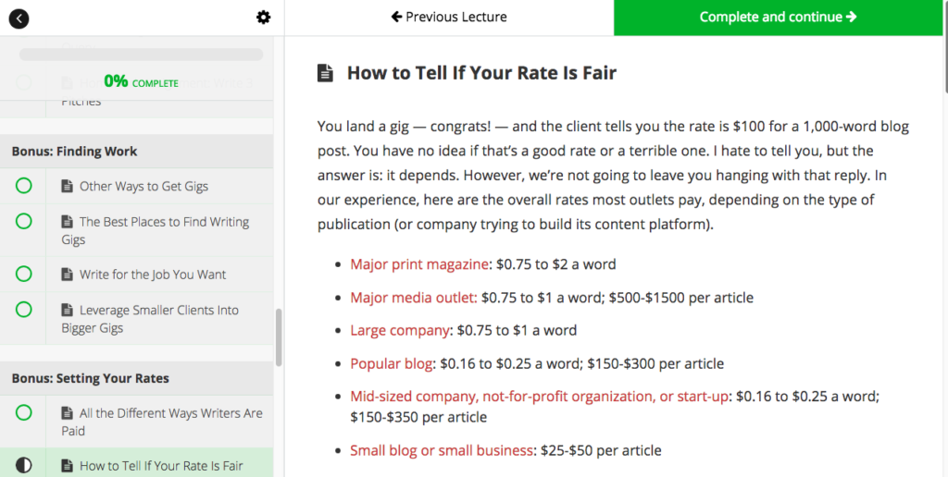Image resolution: width=948 pixels, height=477 pixels.
Task: Click document icon for All the Different Ways lecture
Action: [67, 413]
